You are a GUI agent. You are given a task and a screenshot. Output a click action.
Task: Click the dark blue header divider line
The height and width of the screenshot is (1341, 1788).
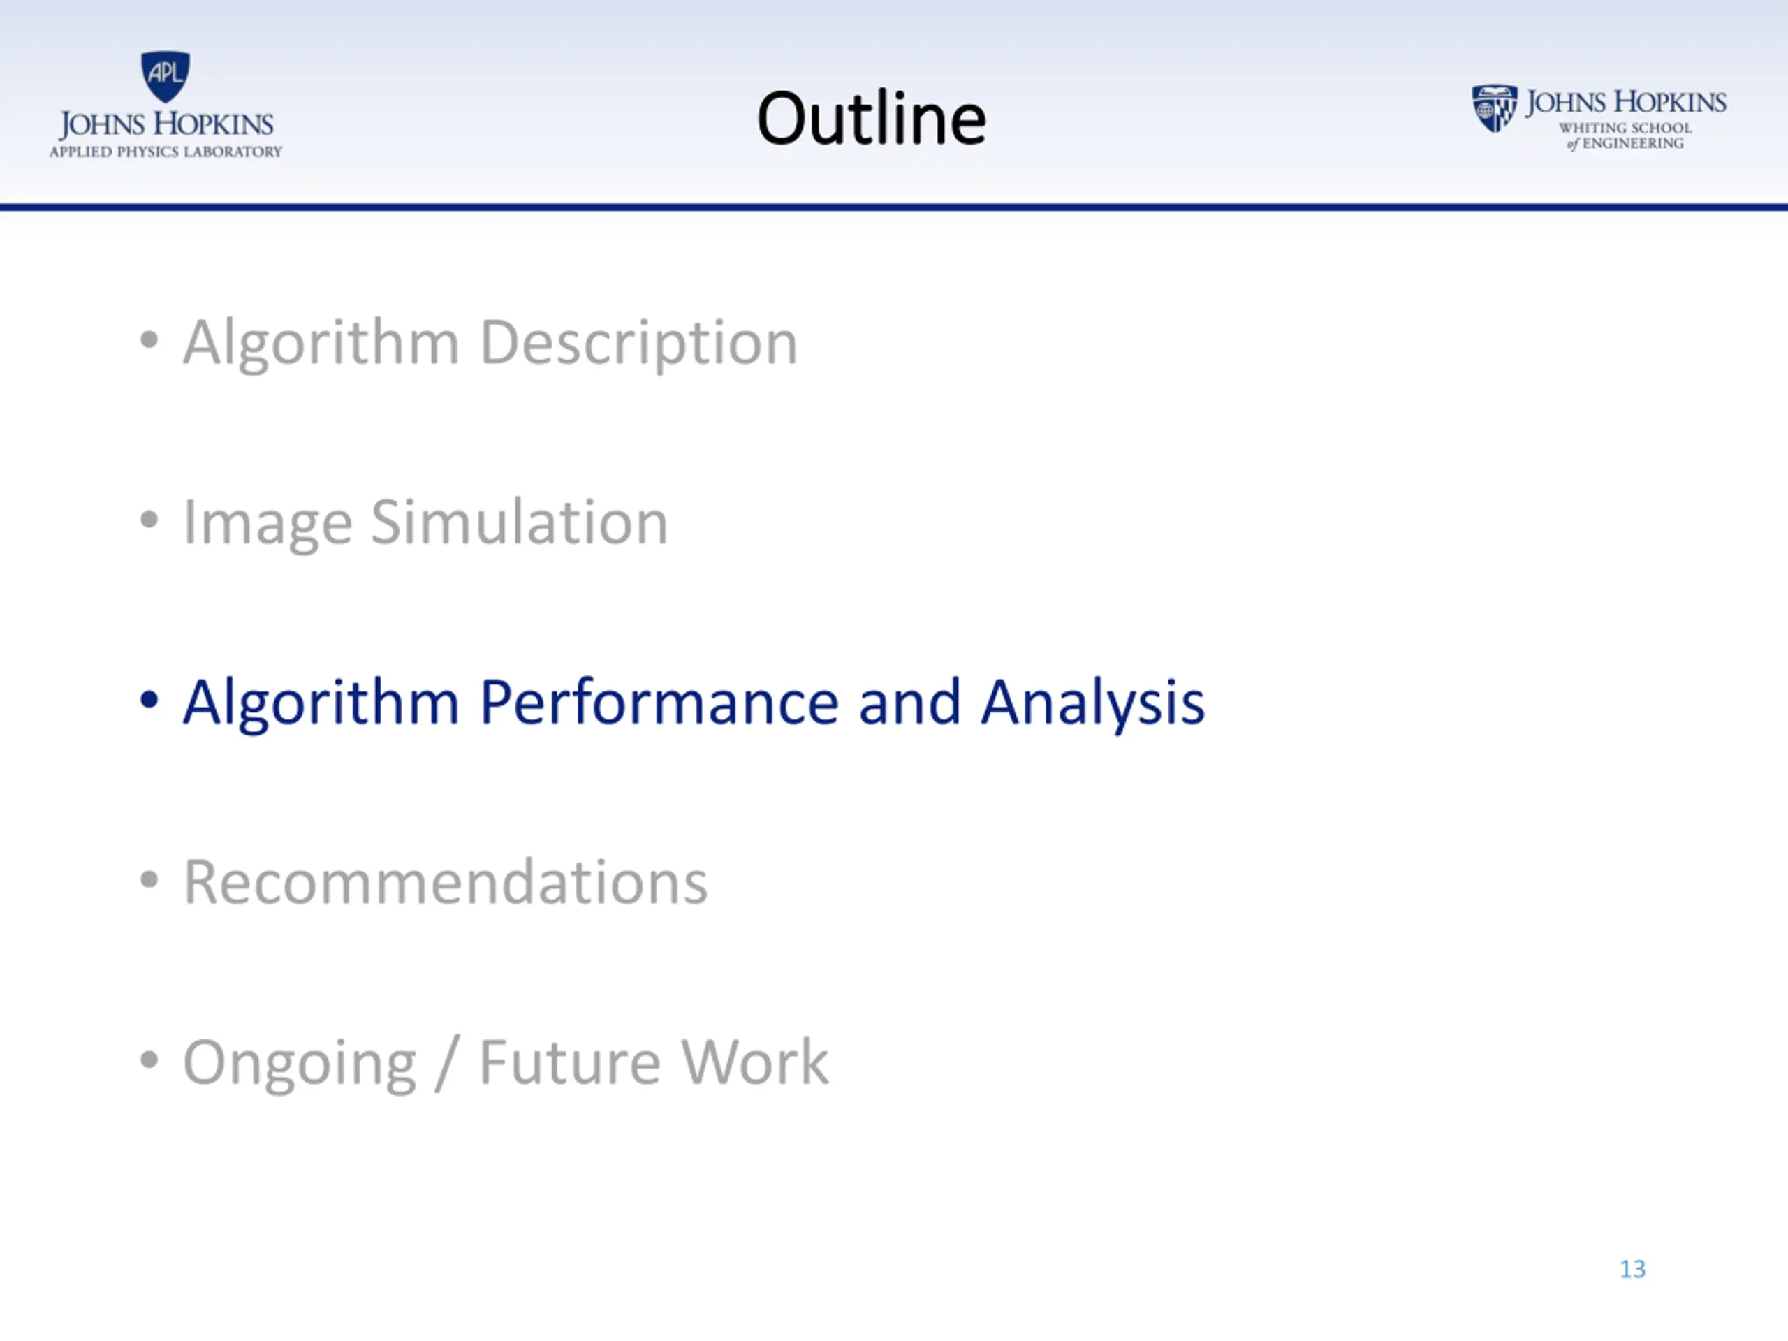click(894, 207)
